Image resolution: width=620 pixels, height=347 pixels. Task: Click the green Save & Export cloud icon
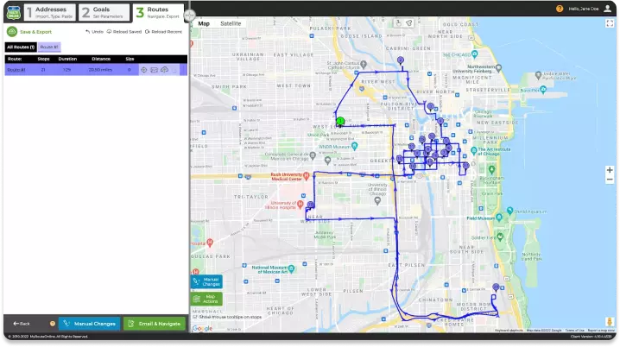tap(12, 32)
